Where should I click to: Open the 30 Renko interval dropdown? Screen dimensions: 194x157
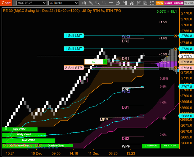point(64,3)
